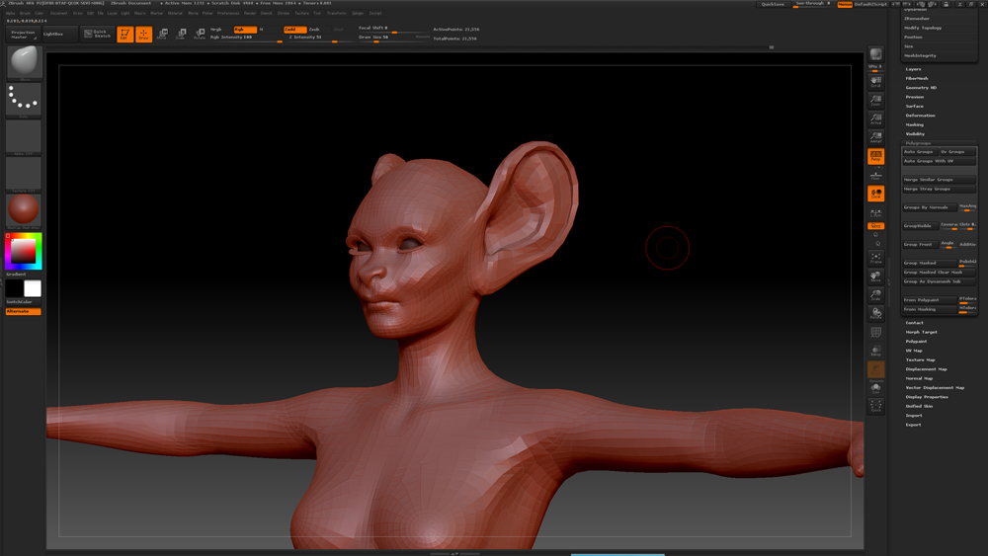
Task: Expand the Geometry HD section
Action: point(921,88)
